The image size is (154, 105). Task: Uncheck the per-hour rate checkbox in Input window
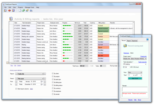pyautogui.click(x=124, y=67)
